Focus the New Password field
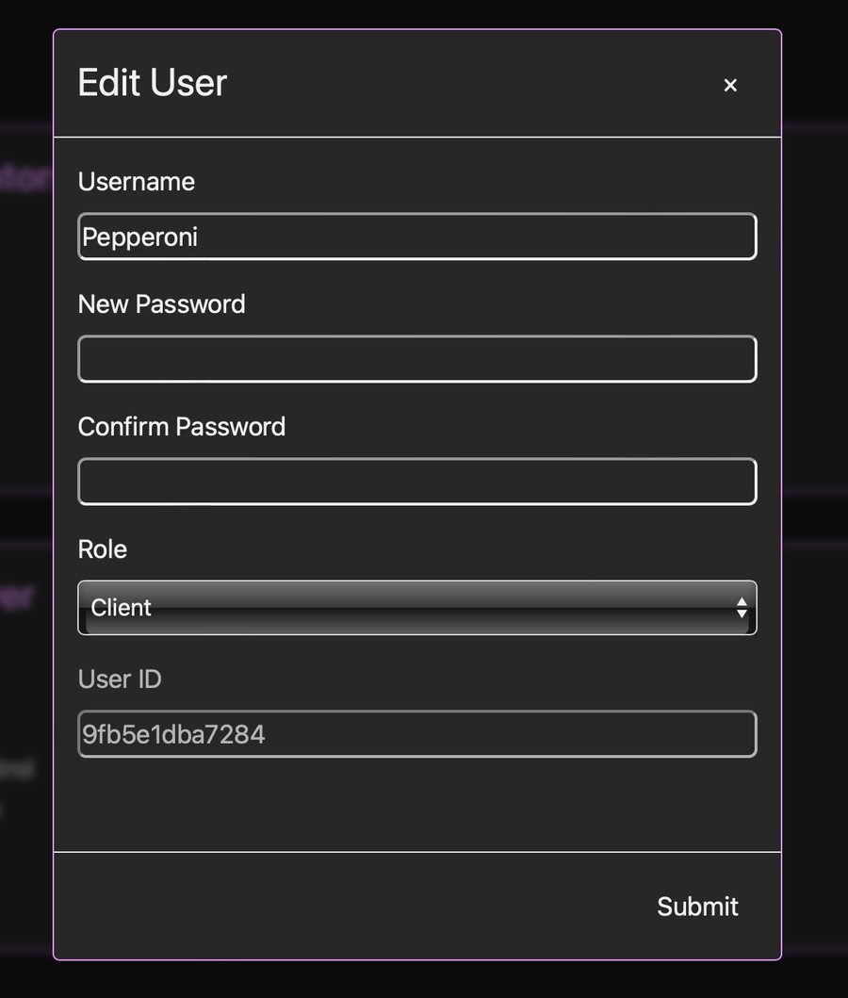The height and width of the screenshot is (998, 848). pos(416,359)
